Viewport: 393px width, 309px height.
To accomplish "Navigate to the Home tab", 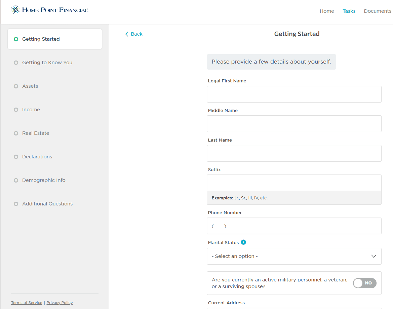I will pyautogui.click(x=326, y=11).
